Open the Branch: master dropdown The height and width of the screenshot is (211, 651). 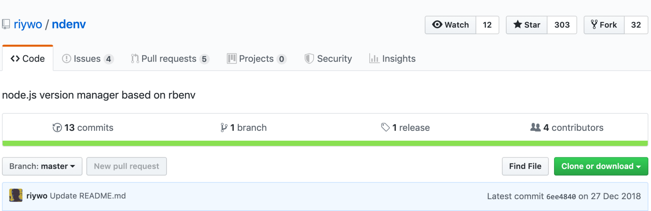click(42, 166)
